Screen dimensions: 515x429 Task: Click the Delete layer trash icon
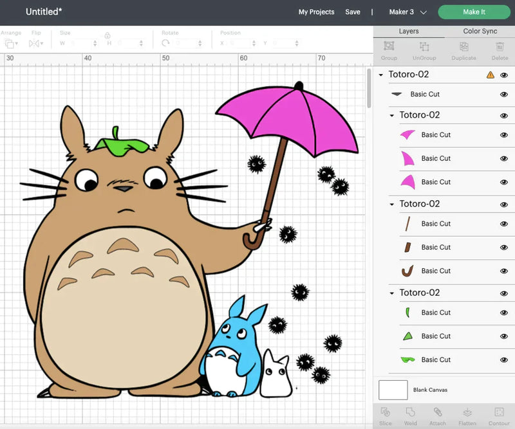tap(500, 47)
